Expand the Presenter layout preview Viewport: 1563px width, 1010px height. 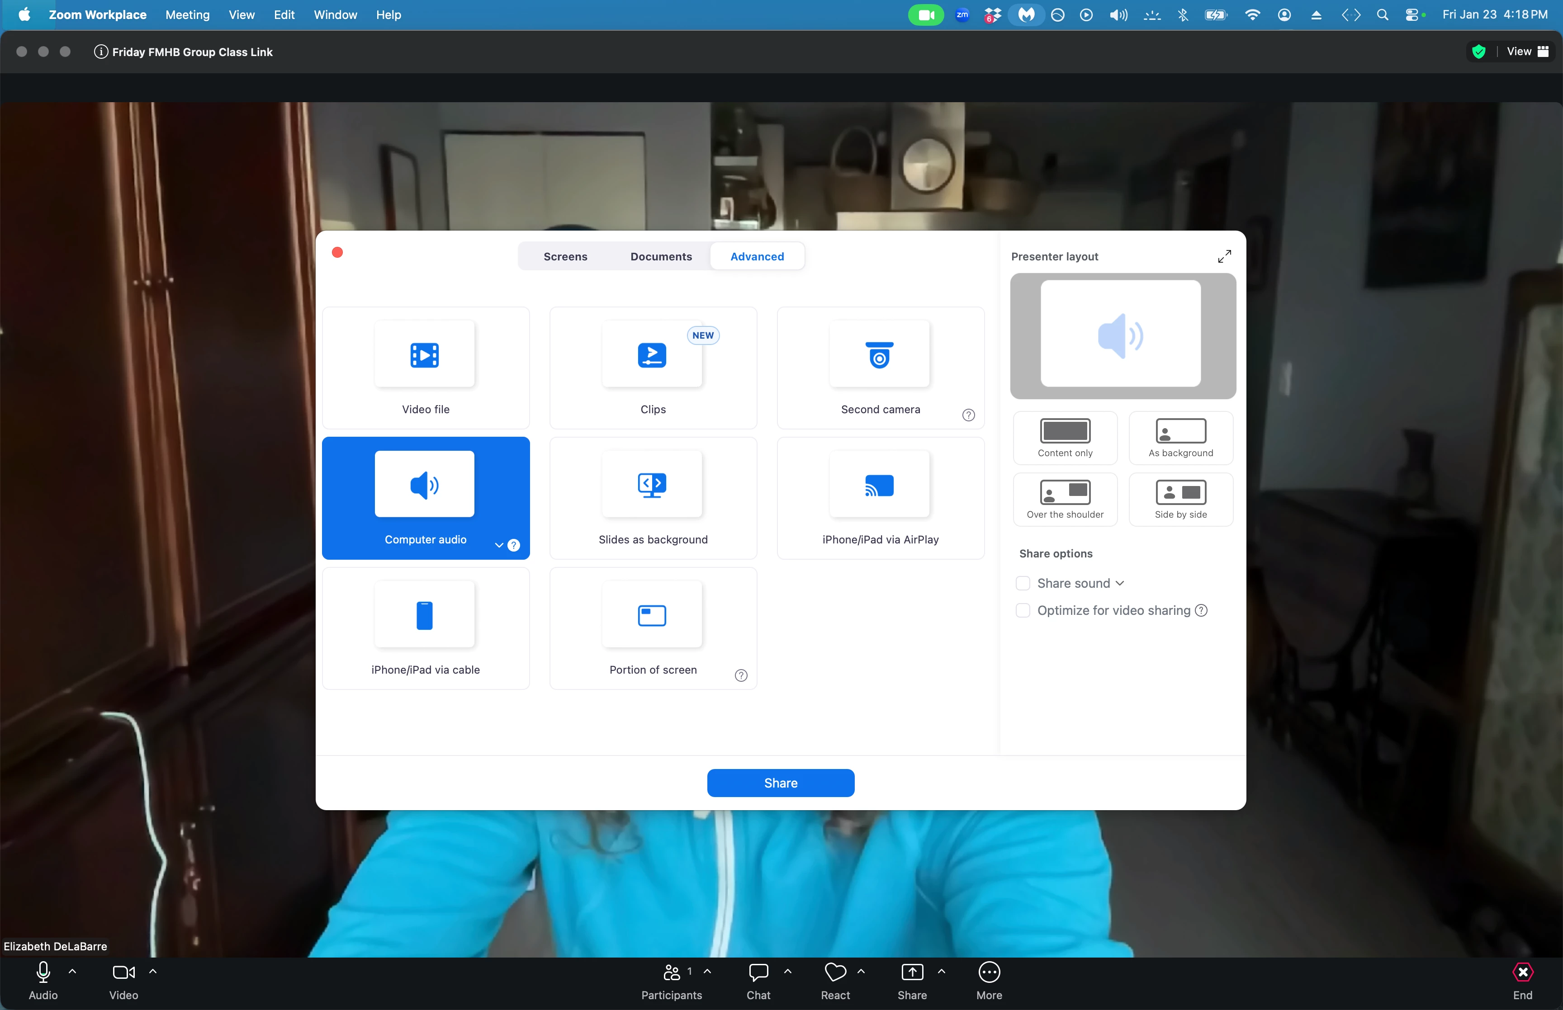point(1224,256)
